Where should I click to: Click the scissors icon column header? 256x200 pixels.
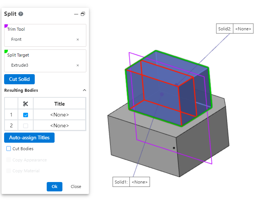25,104
